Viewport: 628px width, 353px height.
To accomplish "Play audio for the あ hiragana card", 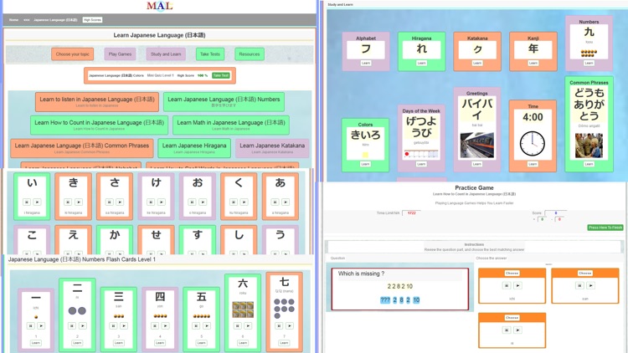I will point(286,202).
